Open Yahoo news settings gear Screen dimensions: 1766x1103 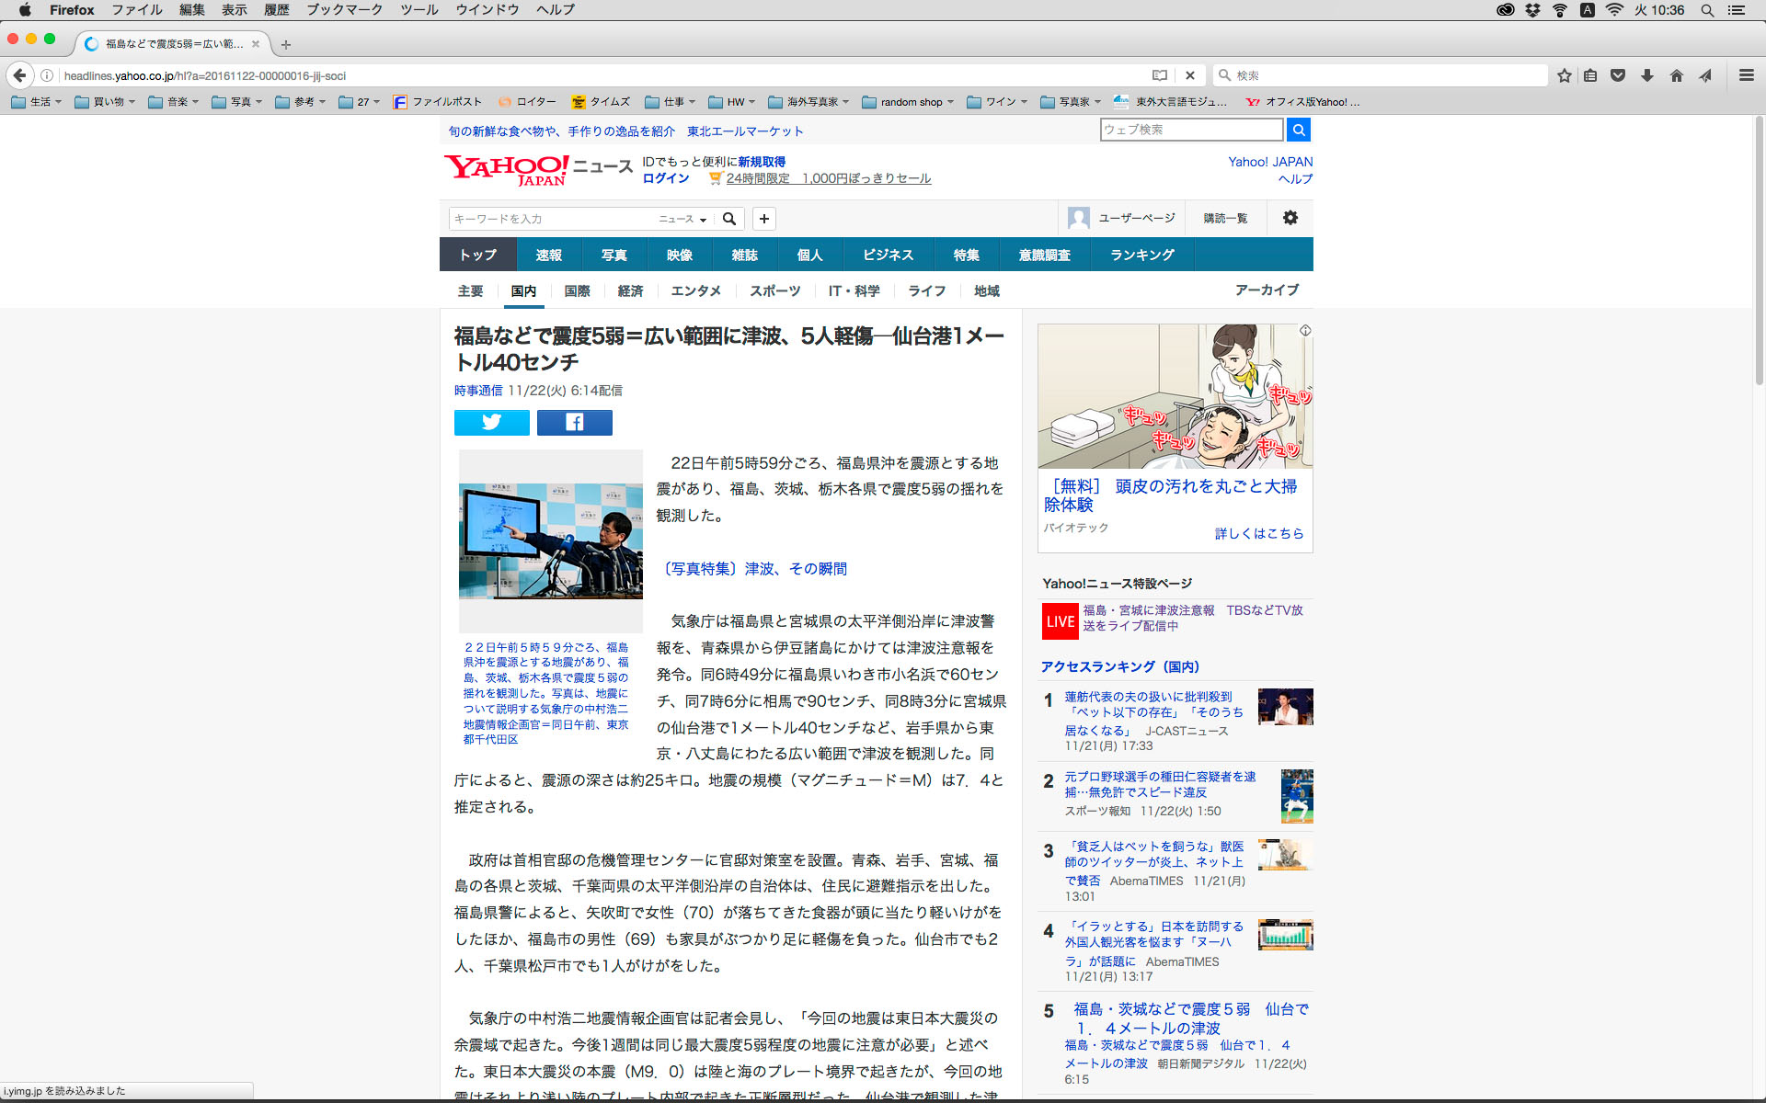pyautogui.click(x=1290, y=218)
